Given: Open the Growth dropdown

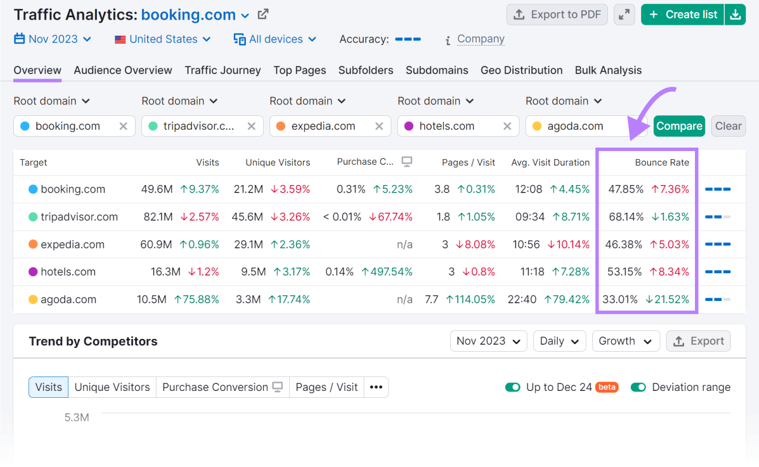Looking at the screenshot, I should (626, 341).
